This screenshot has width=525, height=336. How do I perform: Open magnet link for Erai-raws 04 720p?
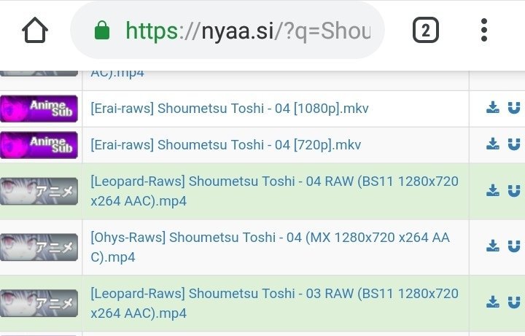(514, 144)
